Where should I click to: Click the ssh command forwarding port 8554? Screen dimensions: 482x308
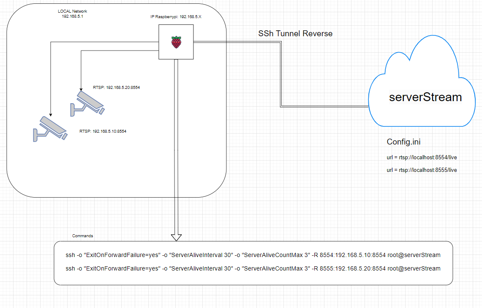(x=253, y=255)
